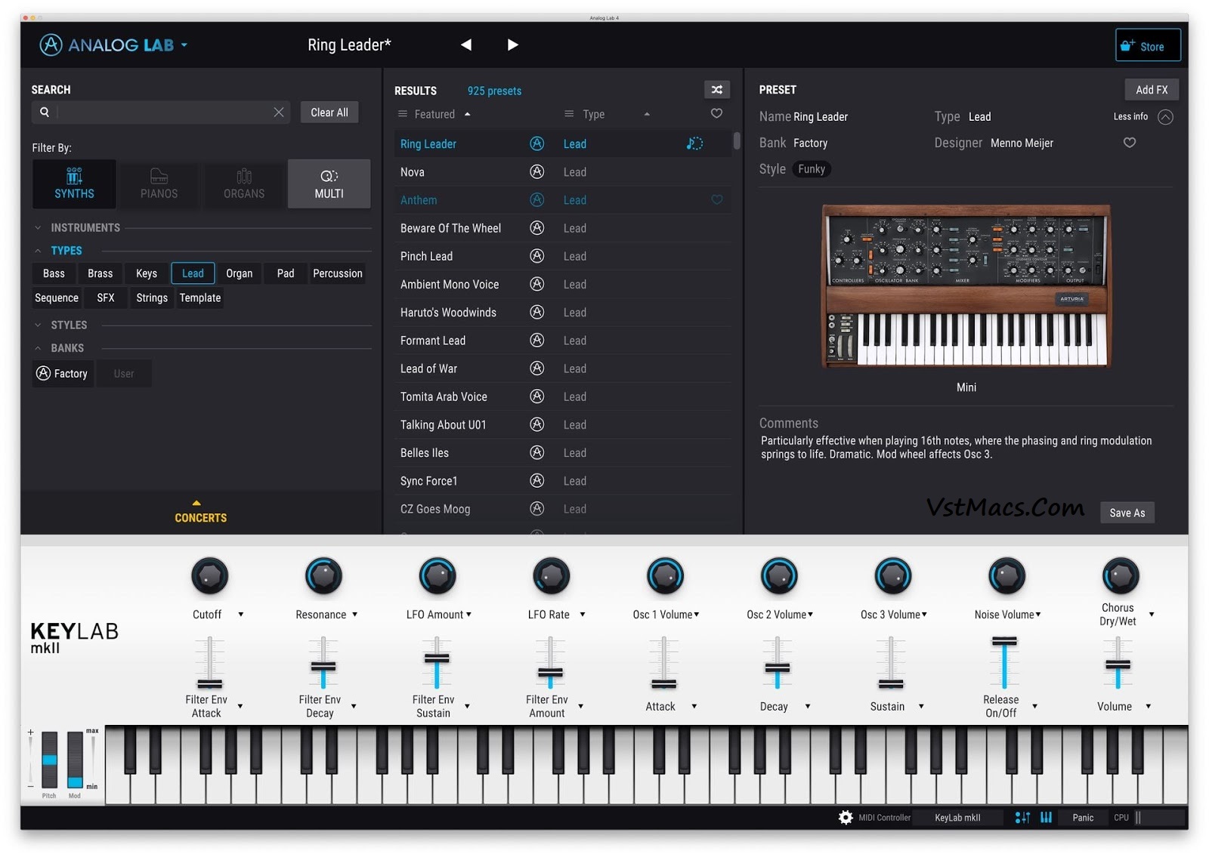Click the search magnifier icon

coord(45,112)
